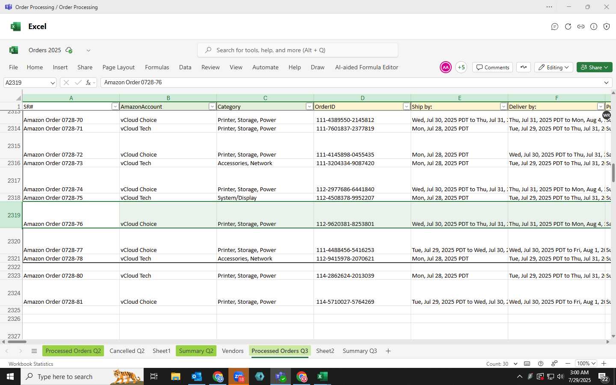Zoom in with the plus button
The image size is (616, 385).
[x=604, y=364]
